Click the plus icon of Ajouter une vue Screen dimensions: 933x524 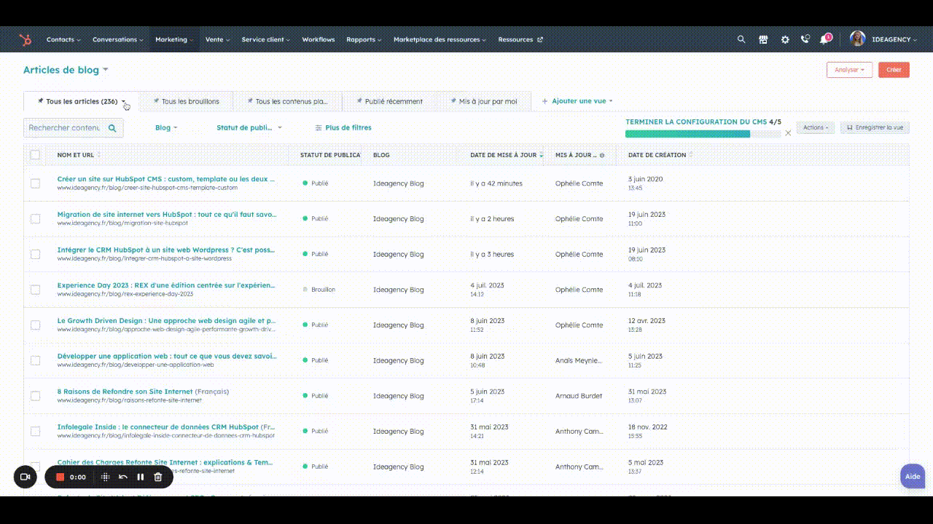544,101
